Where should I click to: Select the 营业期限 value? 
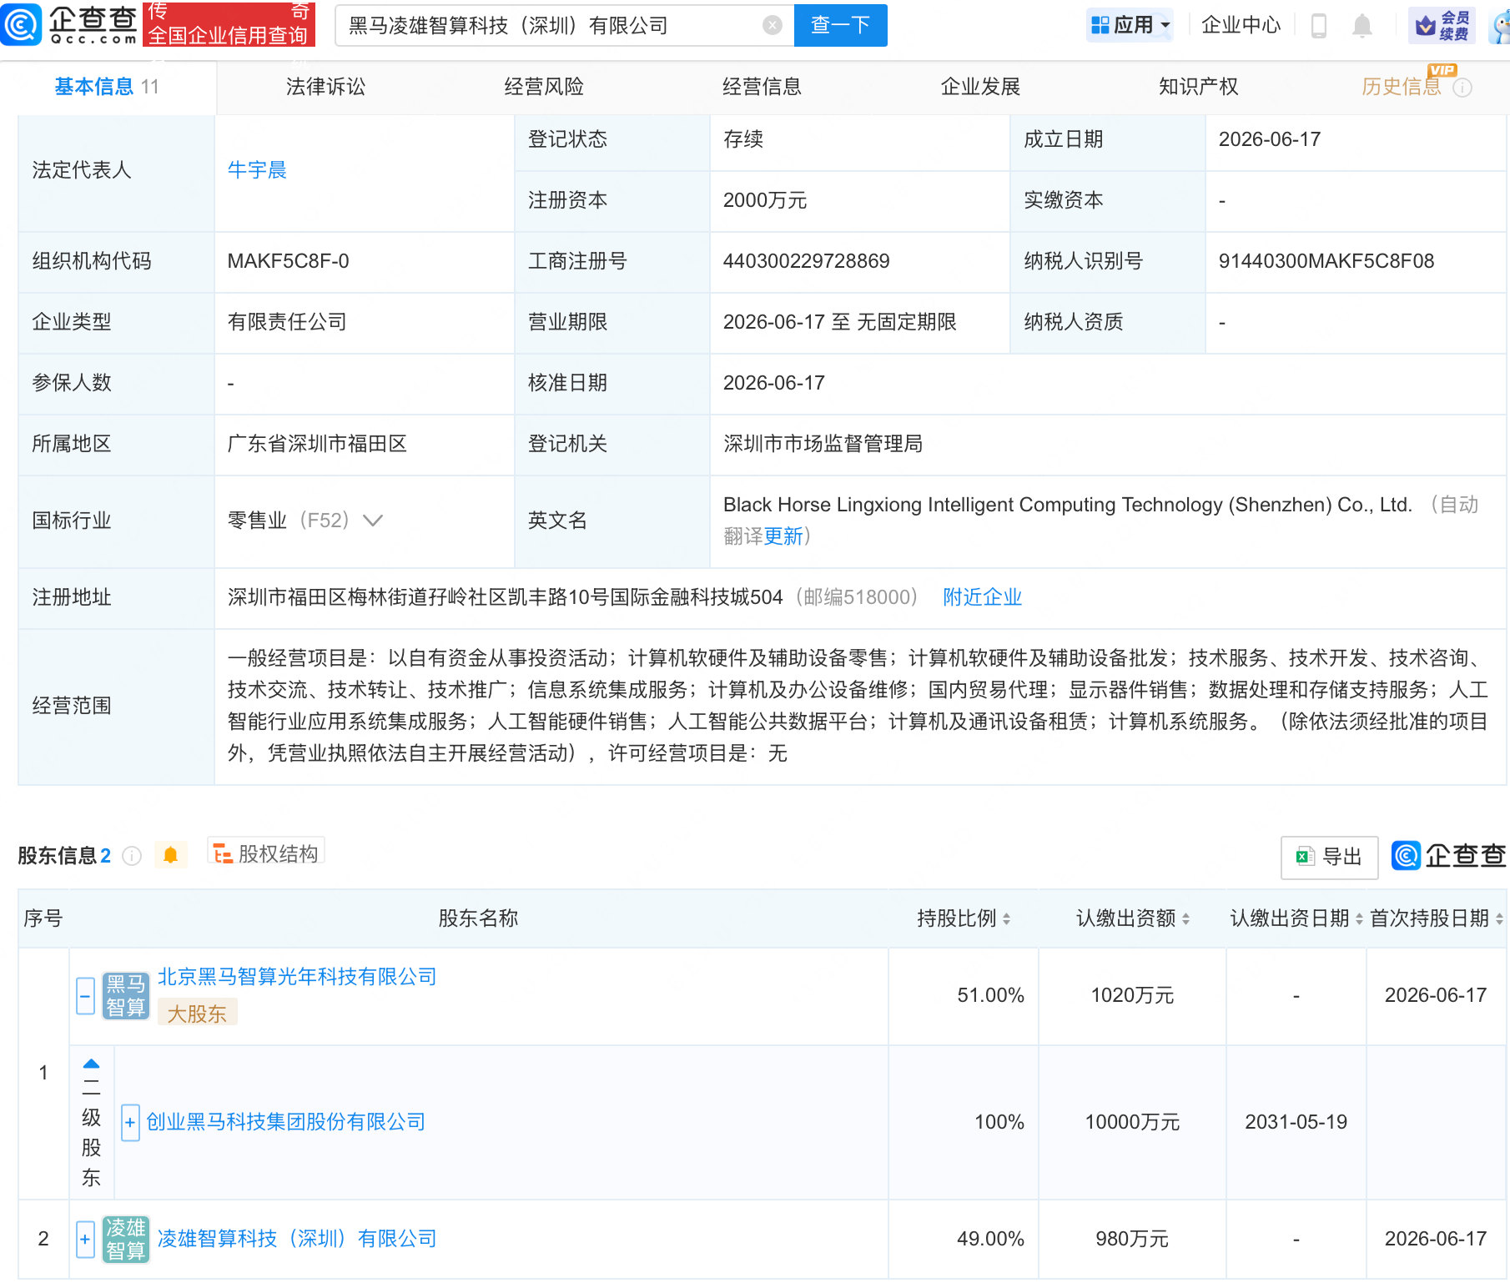(x=840, y=322)
